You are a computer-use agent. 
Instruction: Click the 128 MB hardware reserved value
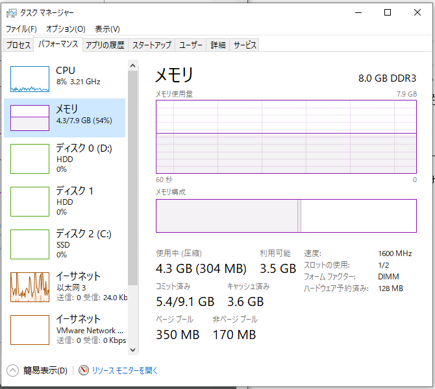(x=390, y=289)
